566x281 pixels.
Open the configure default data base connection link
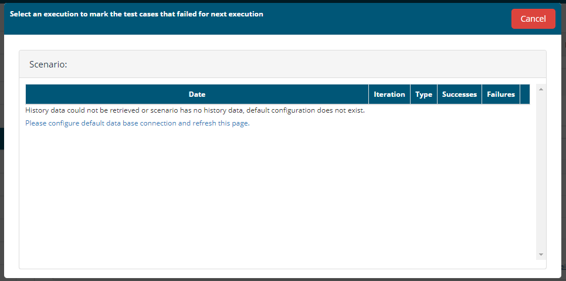point(137,123)
